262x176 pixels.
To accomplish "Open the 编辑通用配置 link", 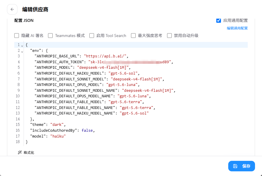I will tap(237, 28).
